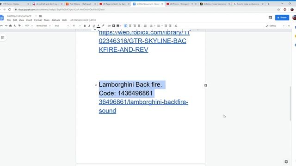The image size is (296, 166).
Task: Expand bulleted list options arrow
Action: 162,26
